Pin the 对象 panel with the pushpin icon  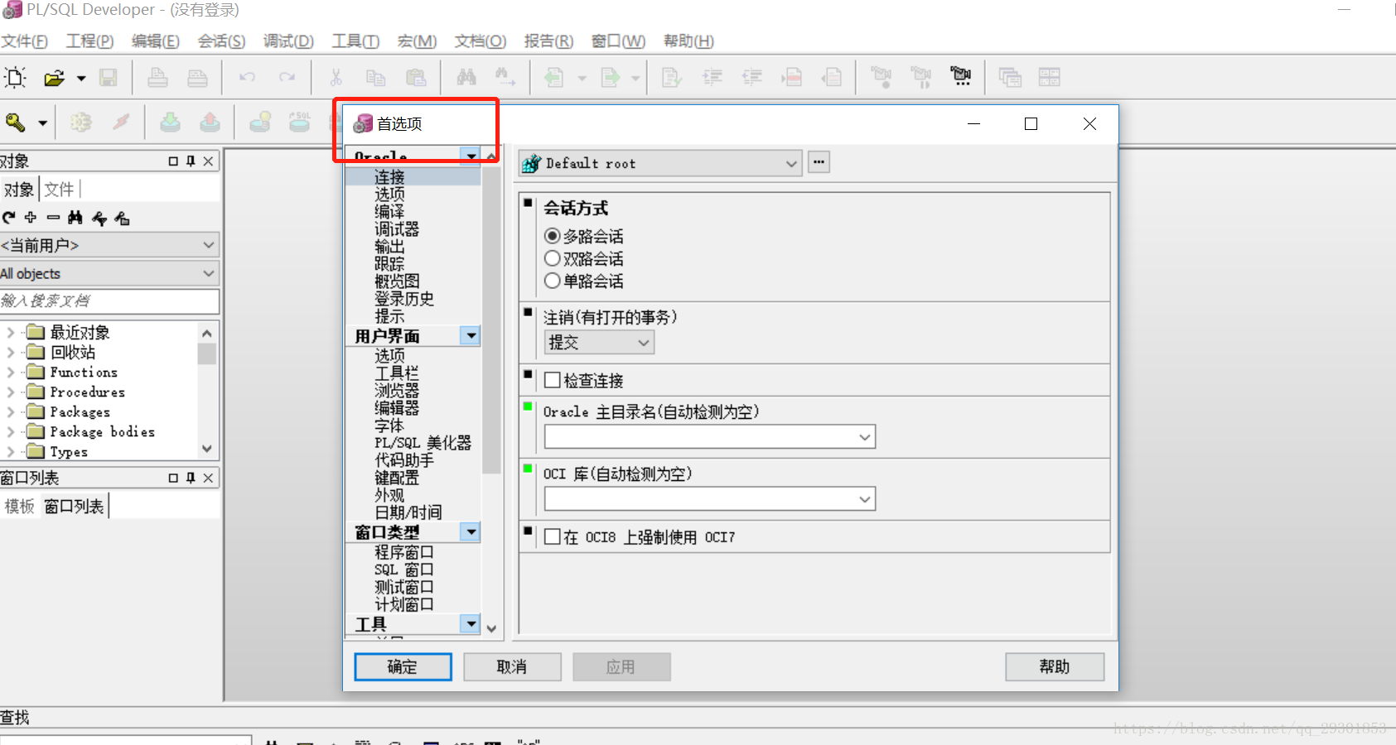[x=191, y=161]
